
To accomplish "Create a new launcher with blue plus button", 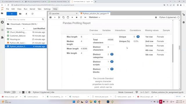I will (x=12, y=14).
